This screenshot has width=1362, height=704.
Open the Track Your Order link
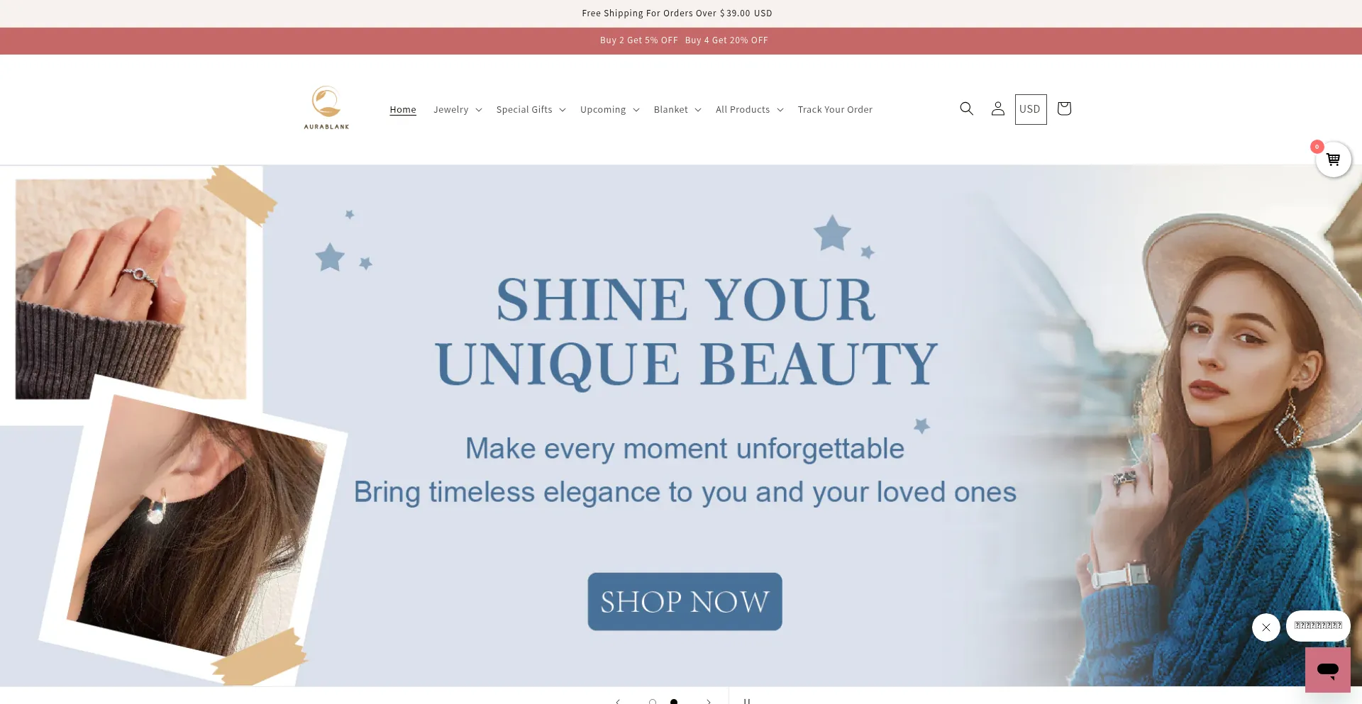pos(835,109)
